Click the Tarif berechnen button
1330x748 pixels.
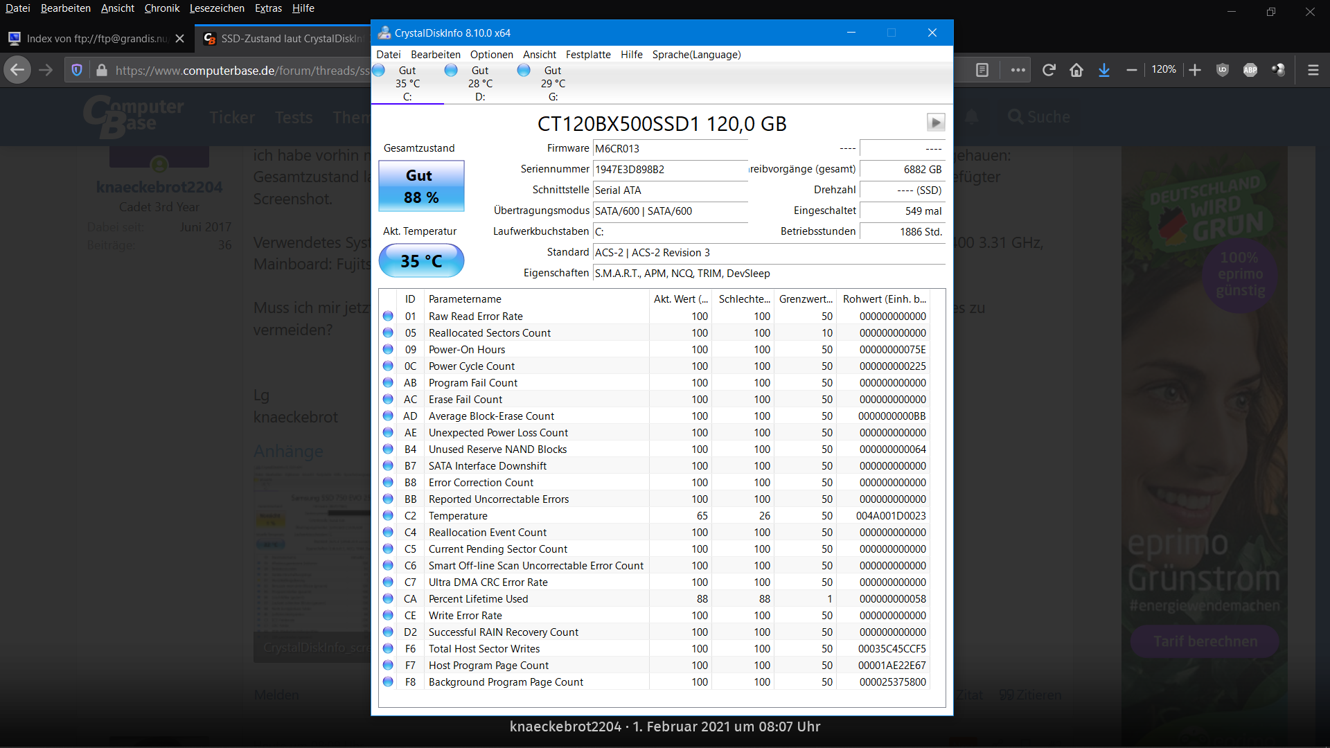(1204, 641)
